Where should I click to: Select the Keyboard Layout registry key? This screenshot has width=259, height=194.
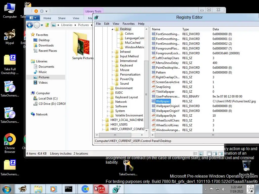[x=126, y=97]
